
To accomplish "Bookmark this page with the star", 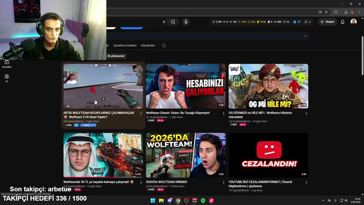I will 326,12.
